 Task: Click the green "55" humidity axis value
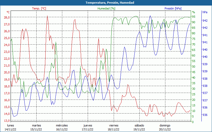click(x=194, y=61)
